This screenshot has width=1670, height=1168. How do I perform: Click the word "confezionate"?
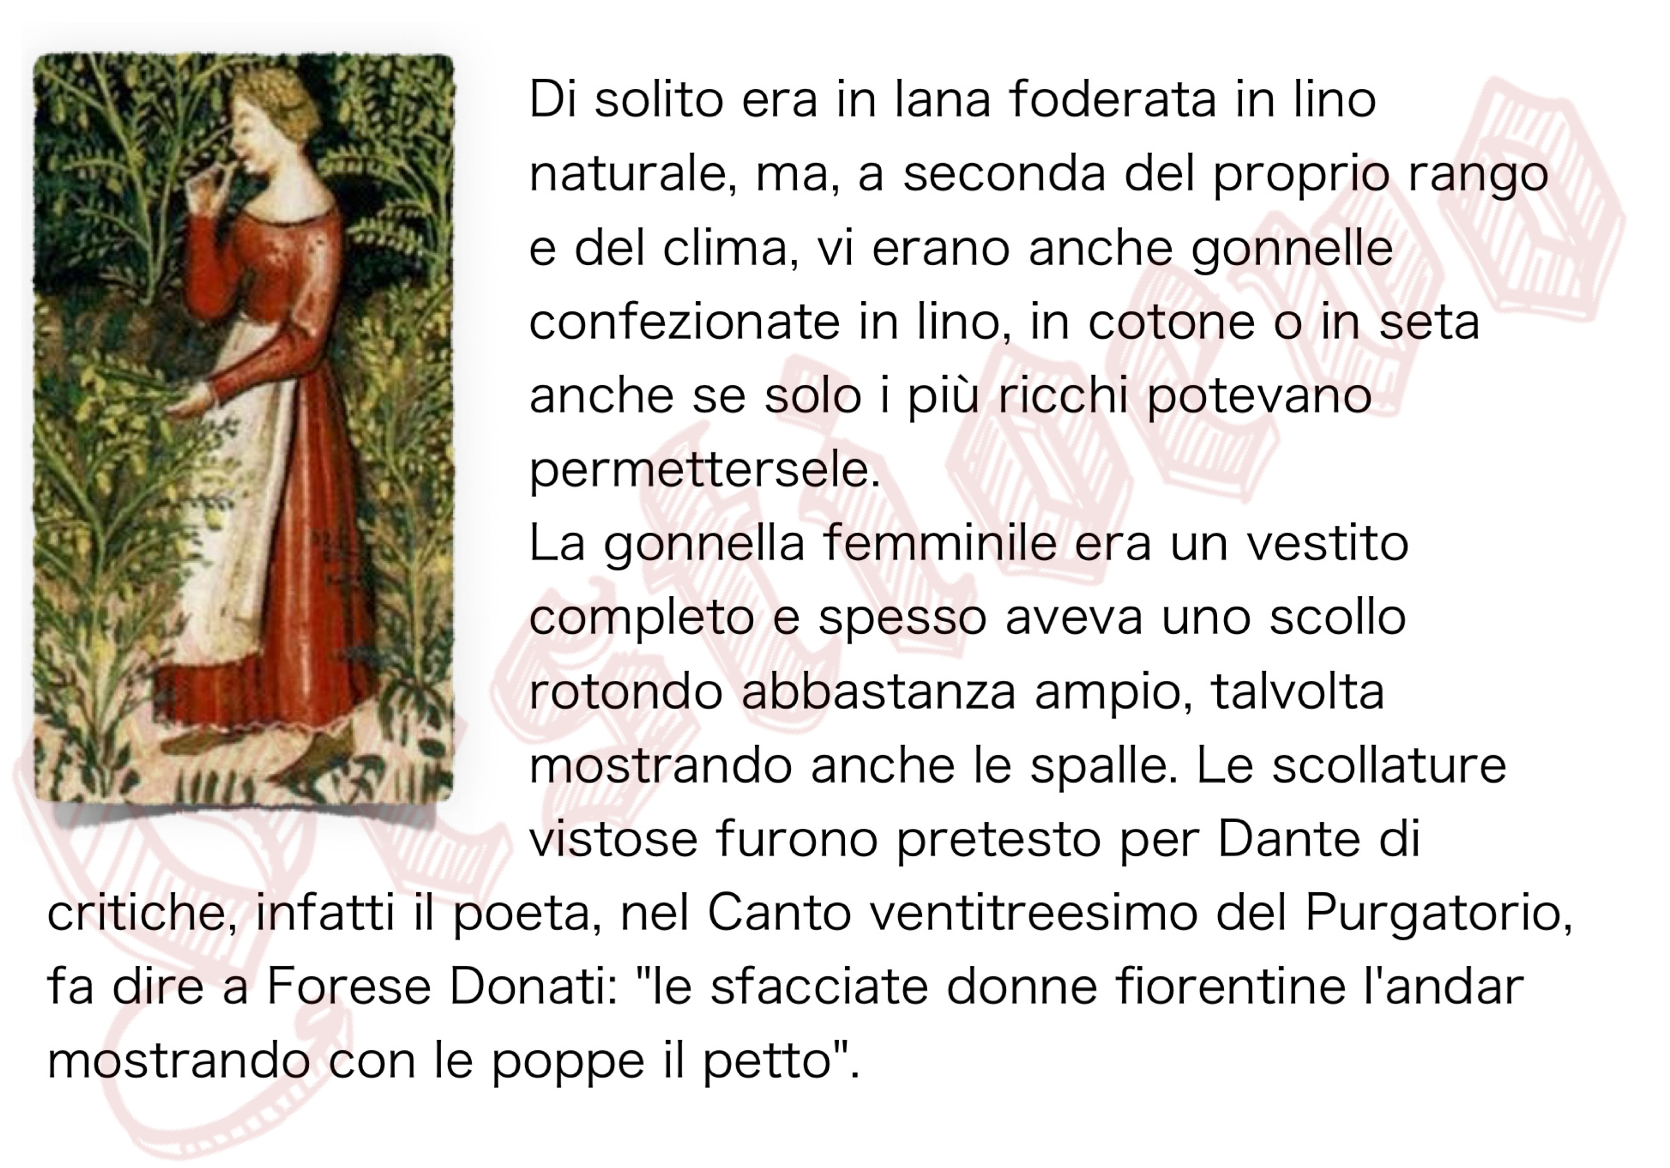pyautogui.click(x=685, y=322)
